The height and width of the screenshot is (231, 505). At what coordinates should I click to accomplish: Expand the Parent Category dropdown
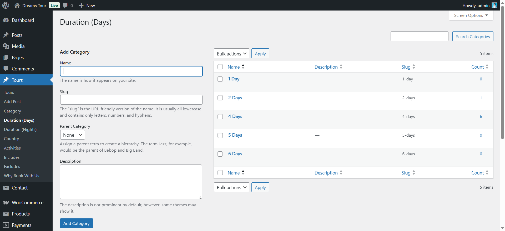pyautogui.click(x=72, y=135)
